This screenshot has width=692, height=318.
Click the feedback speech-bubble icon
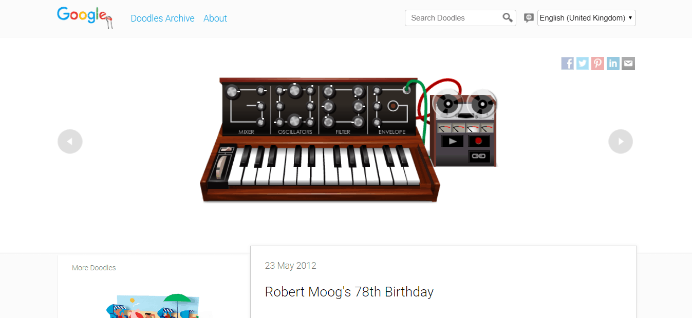(x=529, y=17)
